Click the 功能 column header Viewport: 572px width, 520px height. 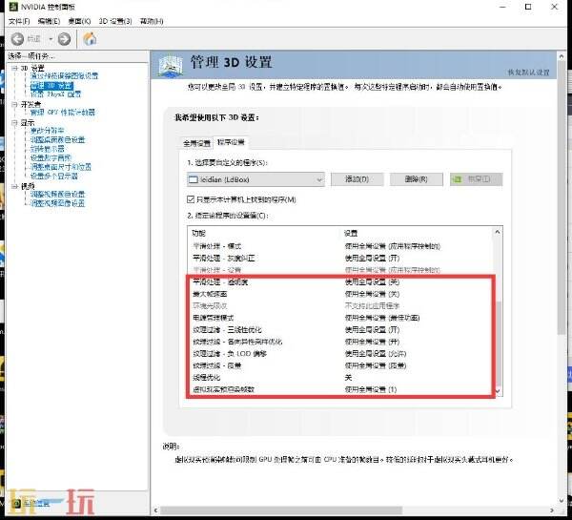point(199,234)
